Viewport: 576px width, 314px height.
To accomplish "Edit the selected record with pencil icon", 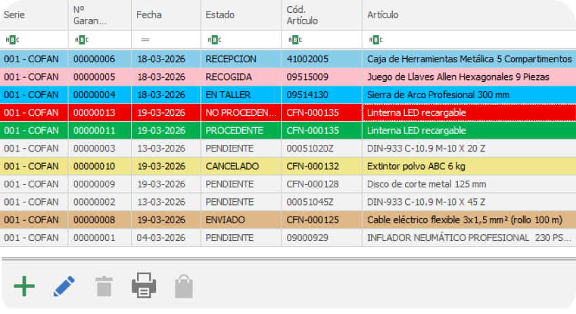I will 64,286.
